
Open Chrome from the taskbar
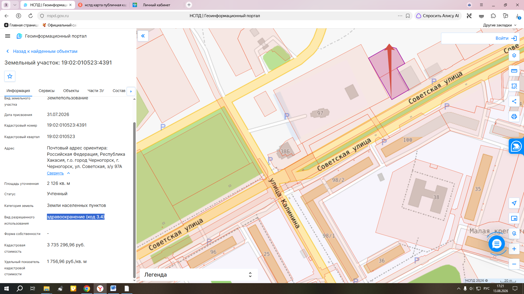(x=87, y=289)
